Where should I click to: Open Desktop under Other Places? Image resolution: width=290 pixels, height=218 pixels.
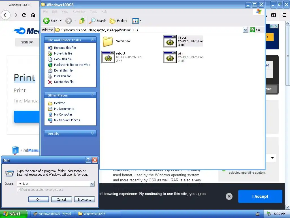pos(59,103)
